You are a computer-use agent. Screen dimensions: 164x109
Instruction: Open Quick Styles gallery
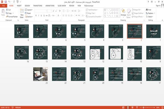tap(129, 13)
